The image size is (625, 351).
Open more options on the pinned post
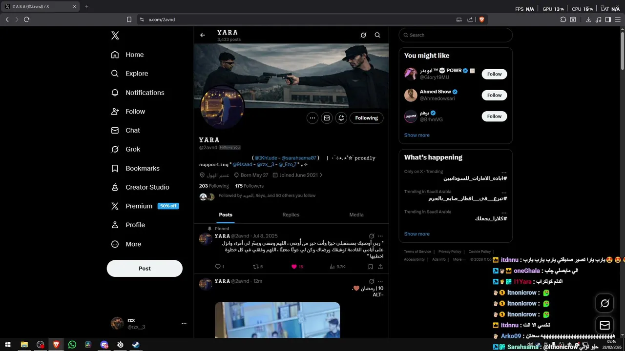tap(380, 236)
